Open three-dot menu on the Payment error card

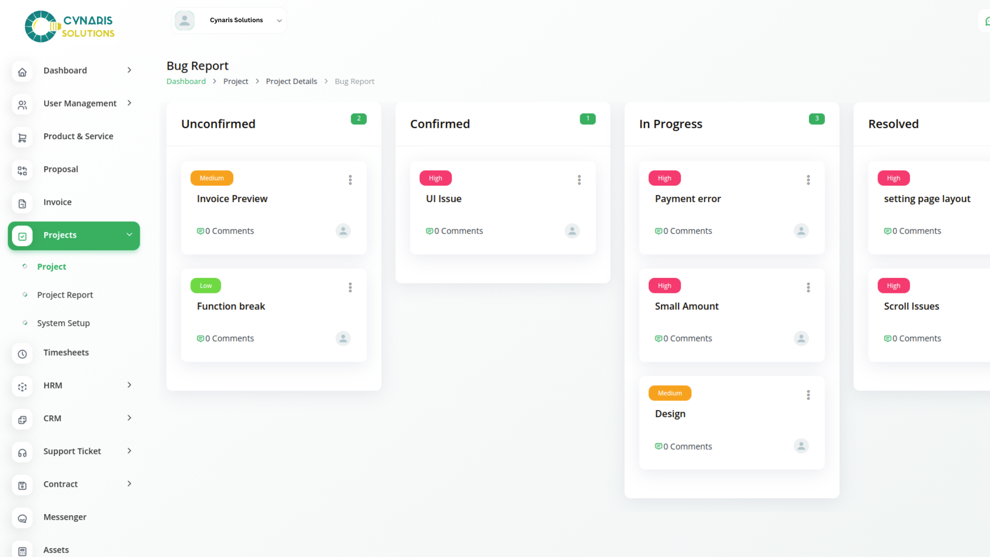coord(808,179)
